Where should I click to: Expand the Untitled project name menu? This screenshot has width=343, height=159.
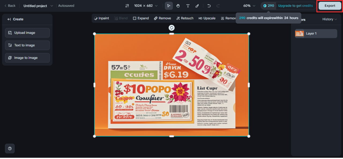(x=52, y=6)
